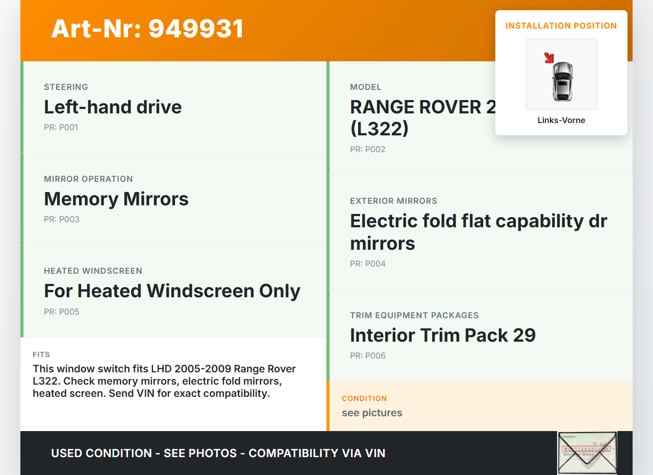
Task: Click the For Heated Windscreen Only text
Action: click(172, 291)
